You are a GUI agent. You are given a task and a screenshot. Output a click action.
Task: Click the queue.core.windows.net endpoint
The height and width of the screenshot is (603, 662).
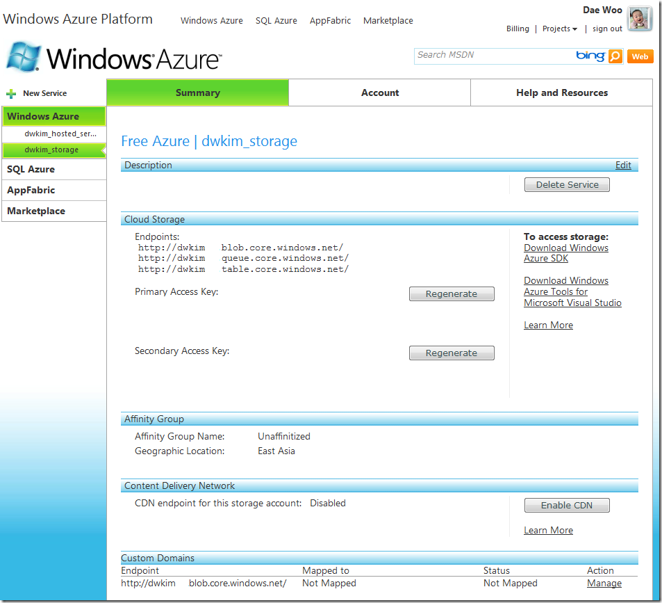[243, 258]
